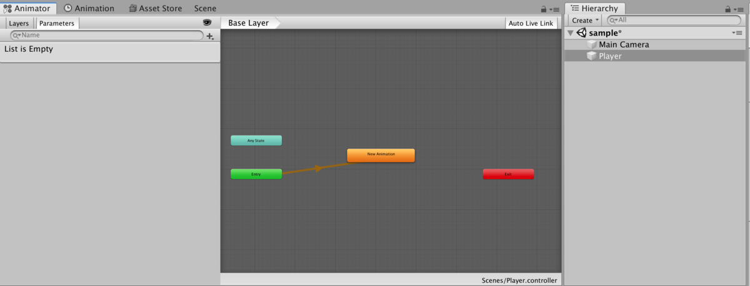
Task: Select the New Animation state node
Action: (381, 155)
